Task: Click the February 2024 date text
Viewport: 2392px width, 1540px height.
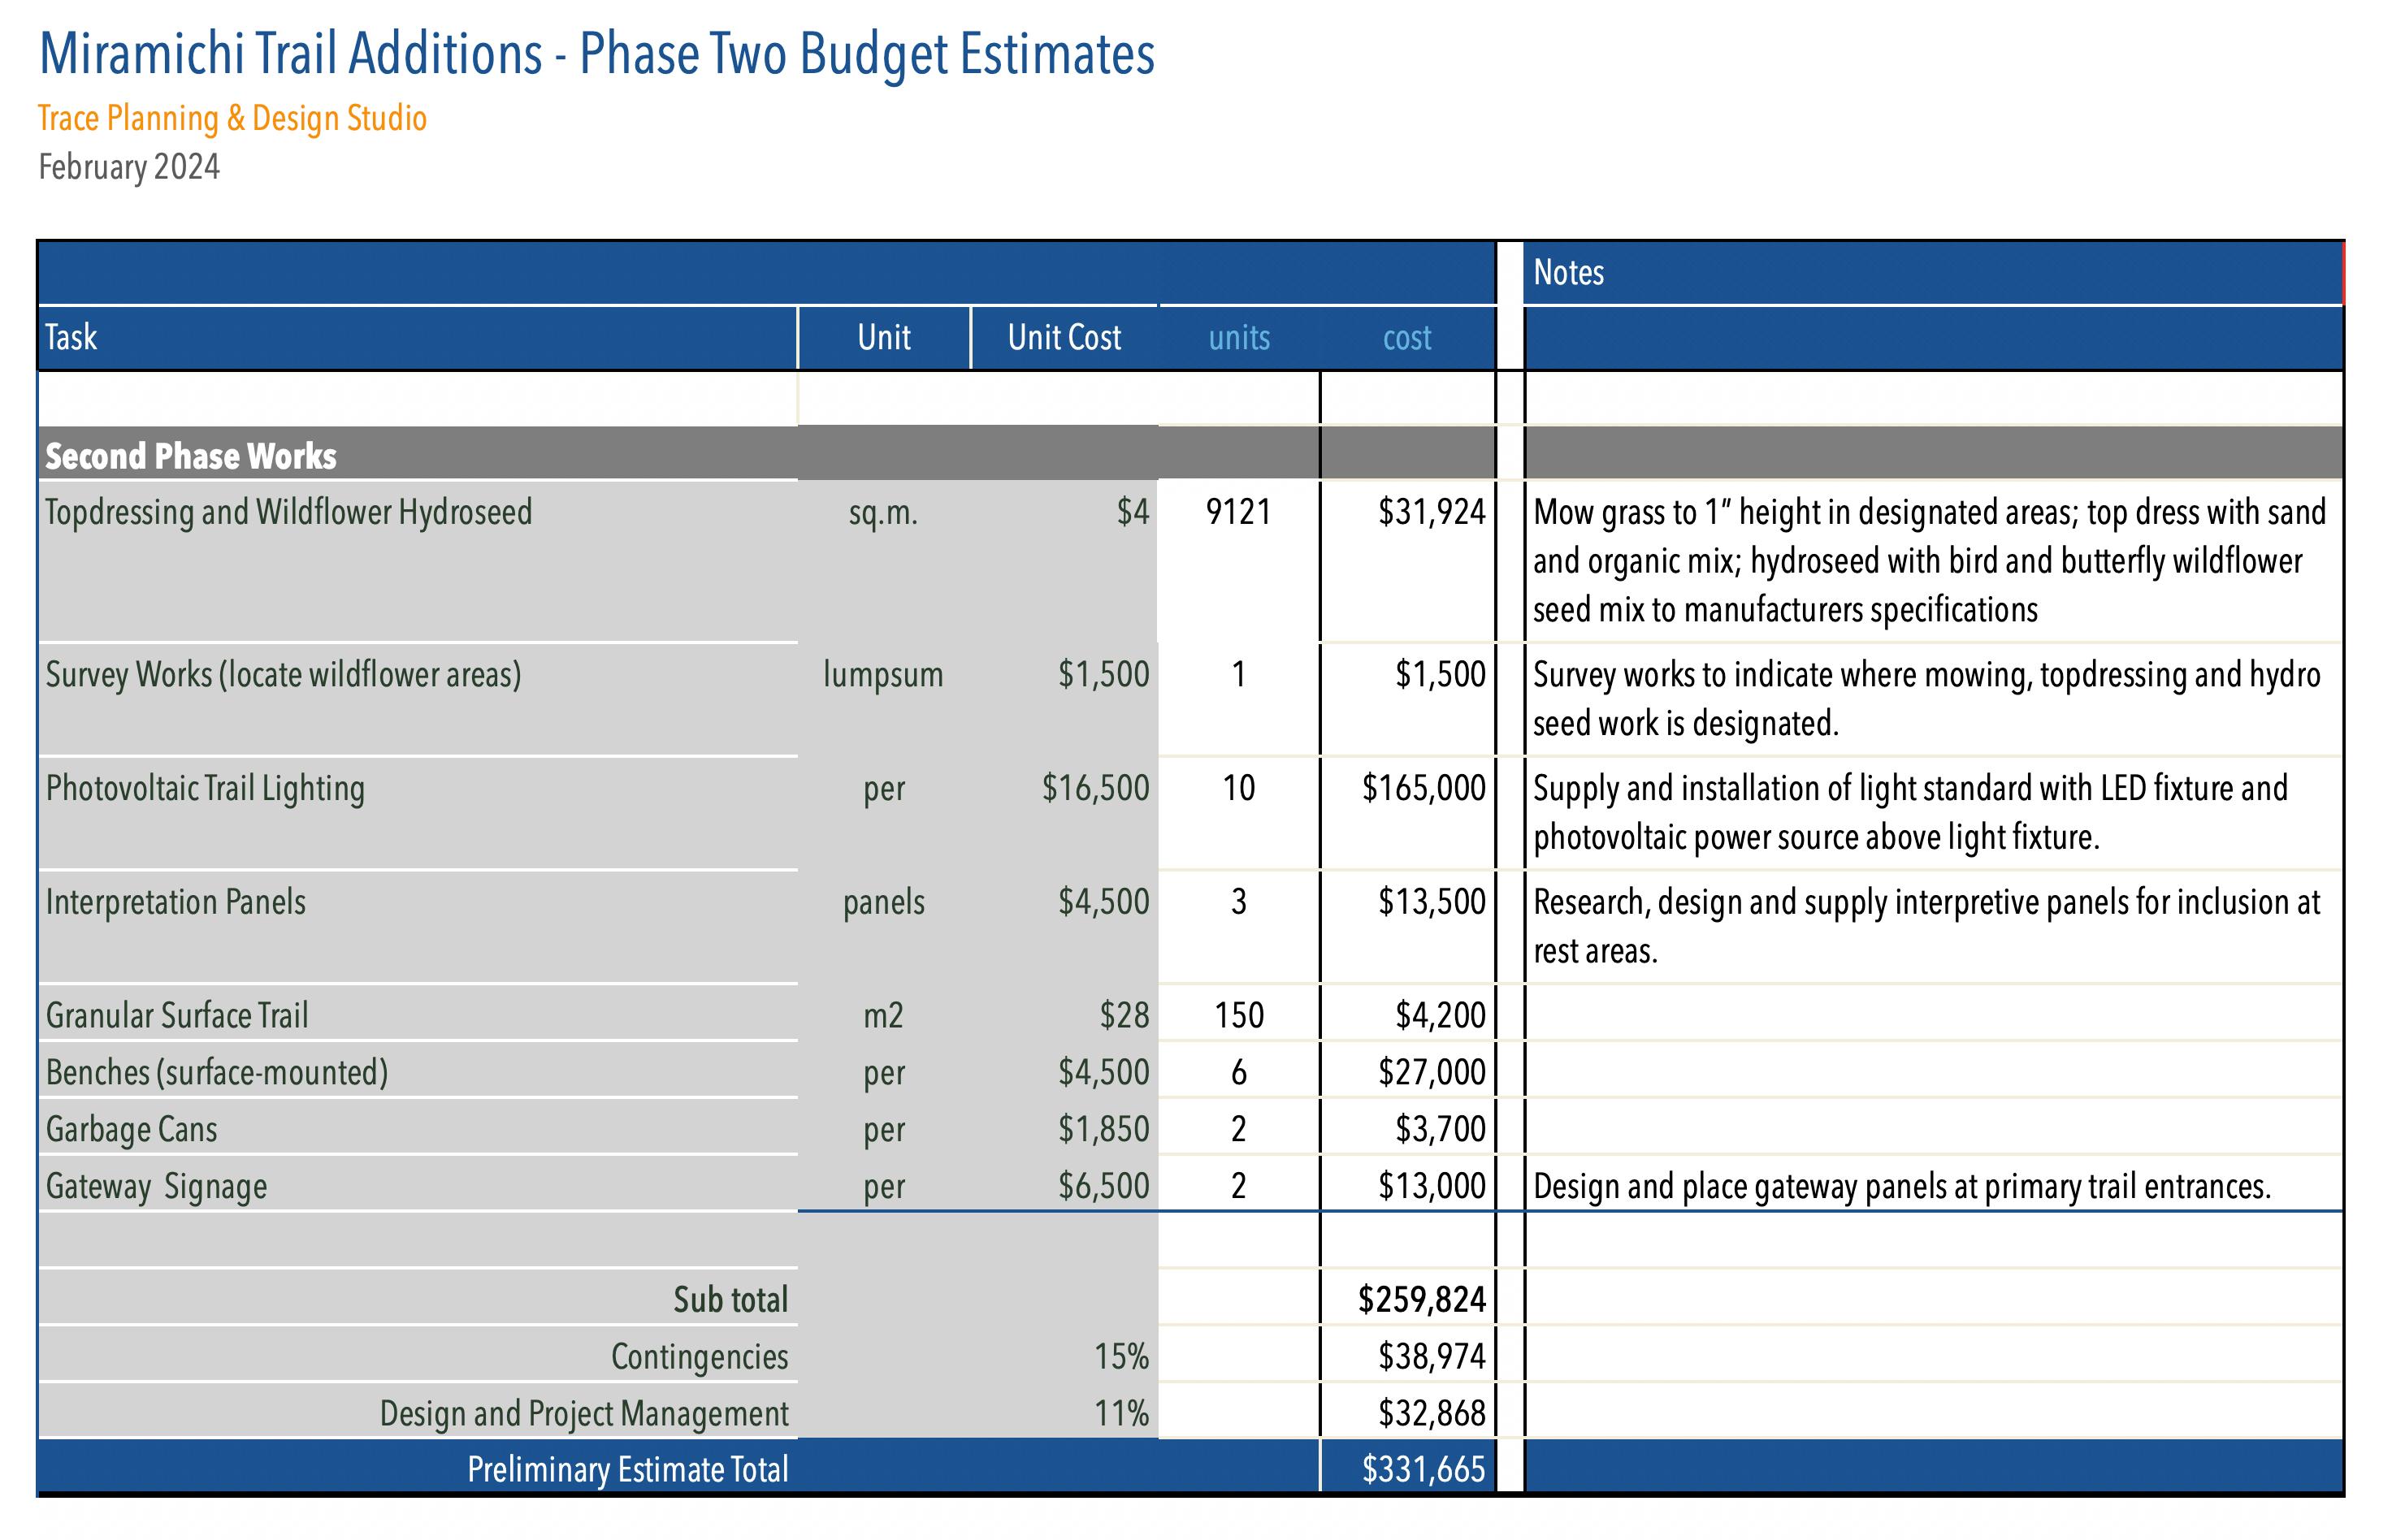Action: [x=129, y=167]
